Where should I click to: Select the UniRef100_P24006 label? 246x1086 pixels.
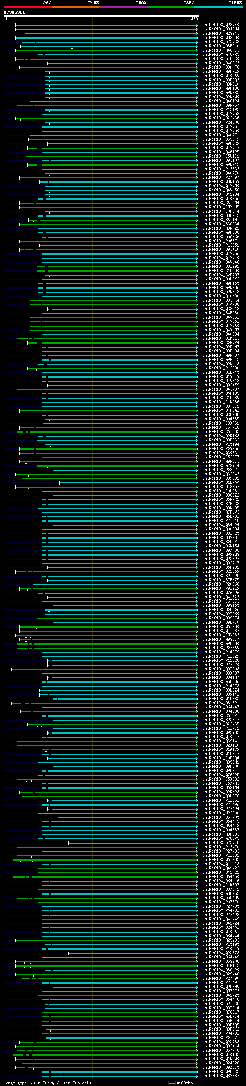pyautogui.click(x=221, y=122)
